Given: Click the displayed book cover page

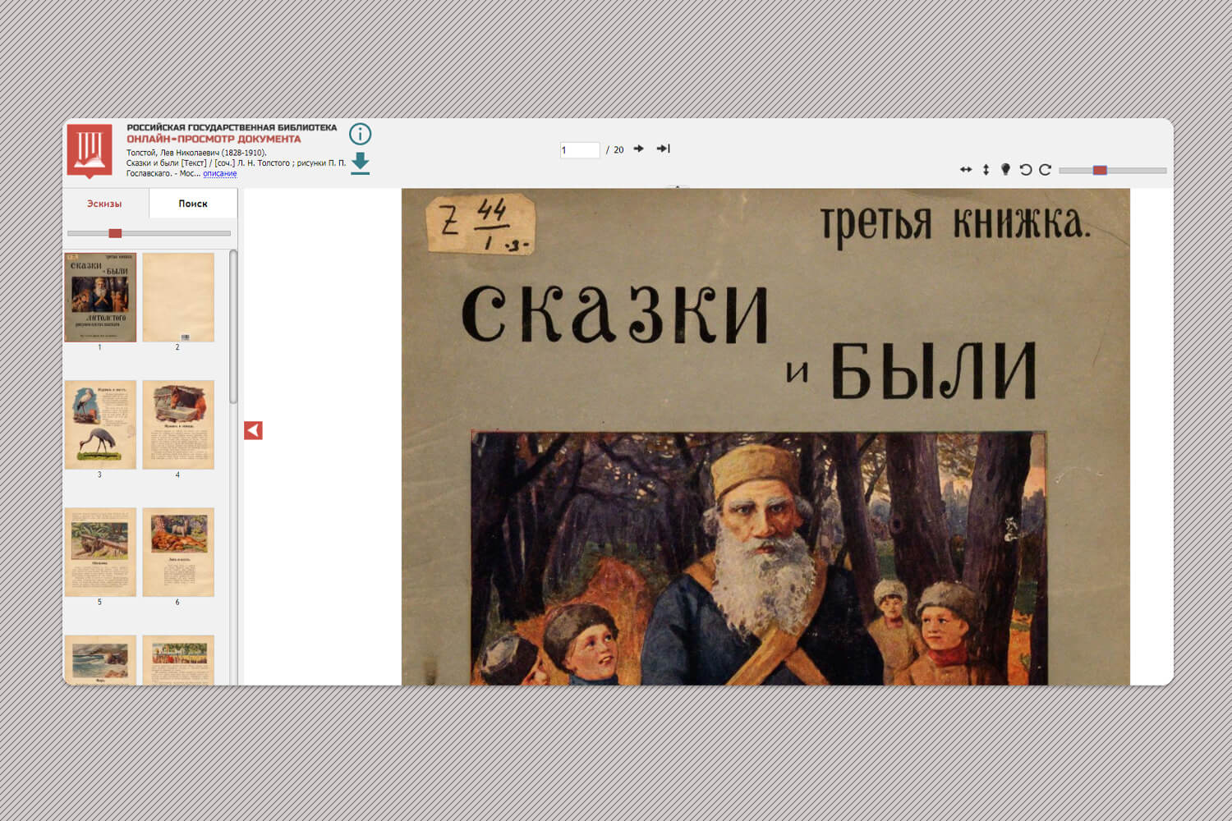Looking at the screenshot, I should click(765, 437).
